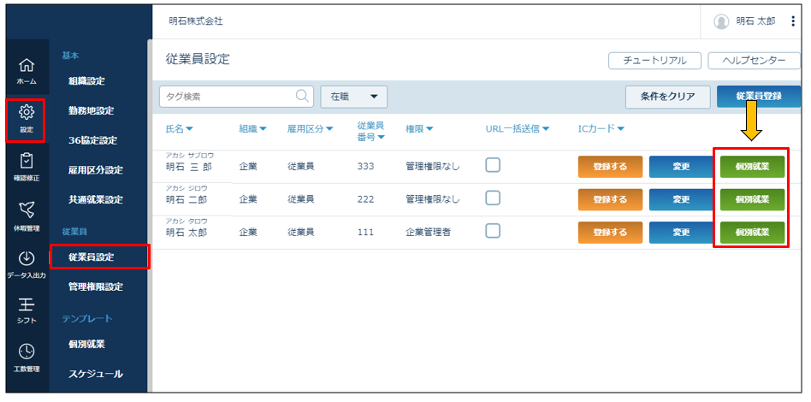
Task: Click 変更 for 明石 三郎
Action: [681, 167]
